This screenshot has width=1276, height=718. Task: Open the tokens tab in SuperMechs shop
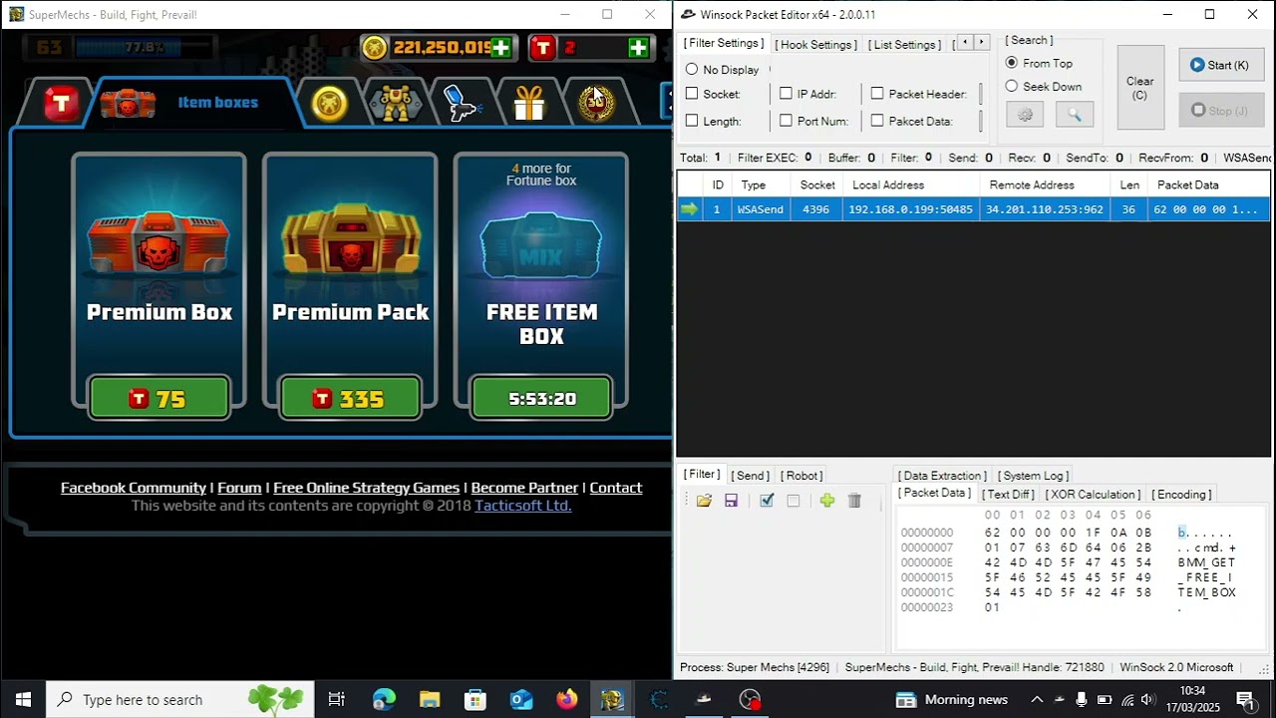point(61,103)
